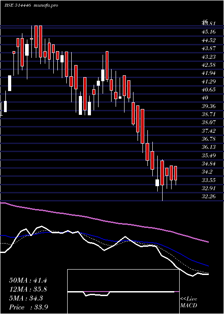Select the 41.29 price level label
The image size is (224, 314).
(x=209, y=82)
